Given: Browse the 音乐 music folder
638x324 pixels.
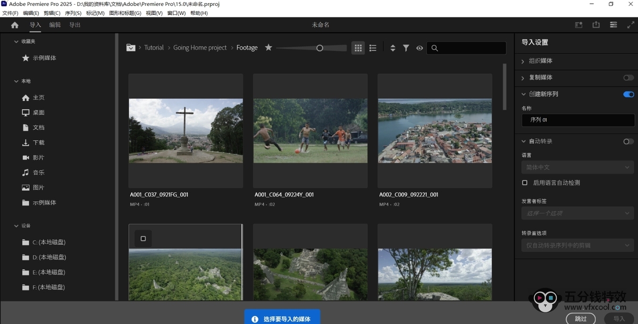Looking at the screenshot, I should pos(33,173).
